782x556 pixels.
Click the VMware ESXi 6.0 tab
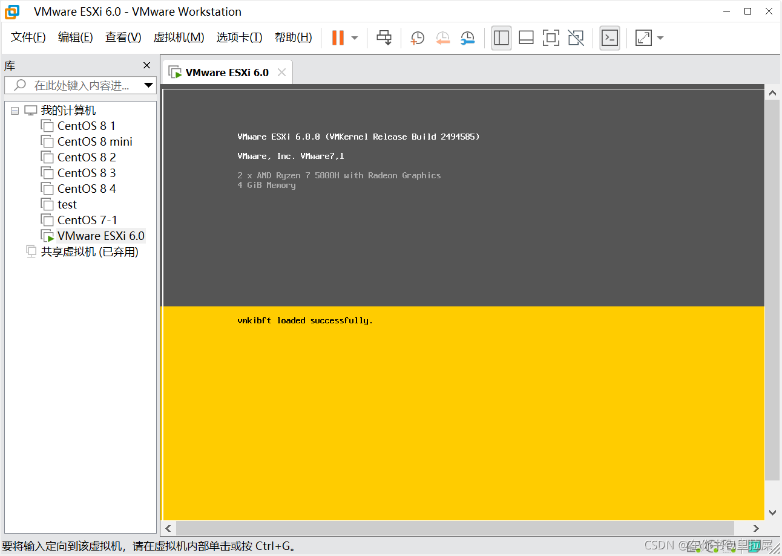coord(226,73)
